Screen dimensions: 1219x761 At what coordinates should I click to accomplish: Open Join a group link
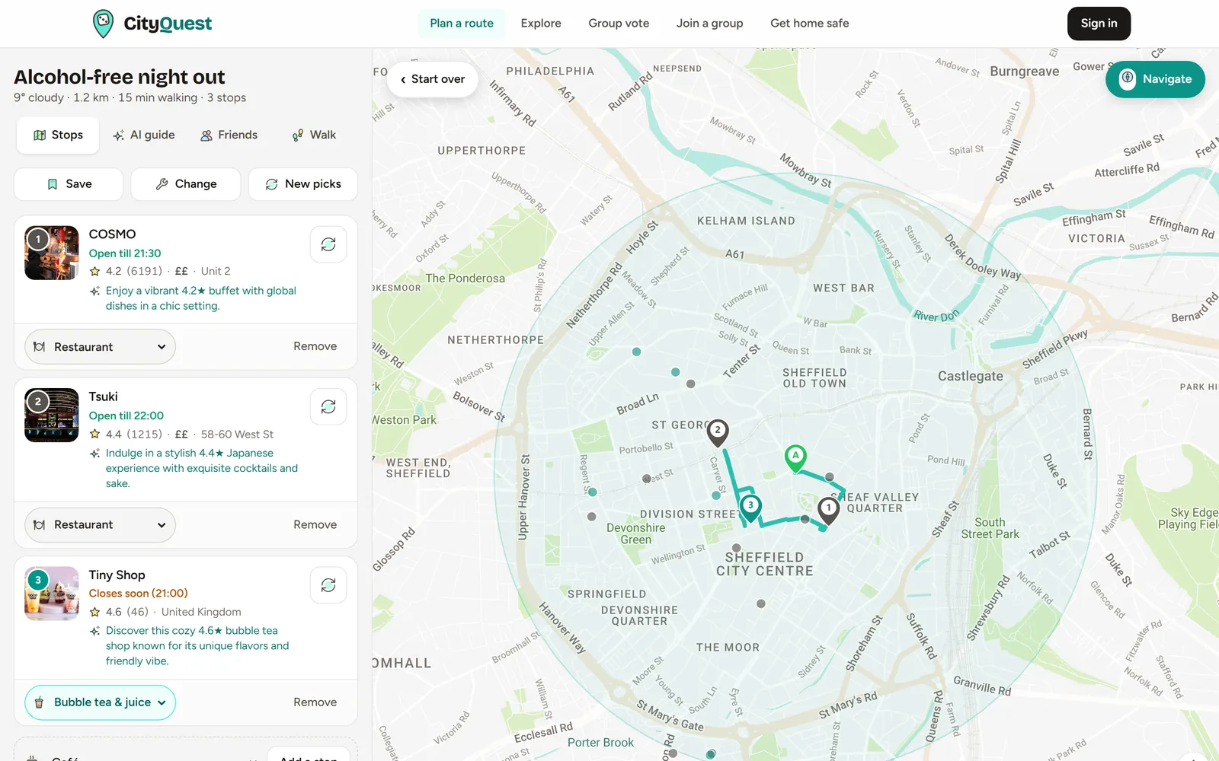coord(709,24)
